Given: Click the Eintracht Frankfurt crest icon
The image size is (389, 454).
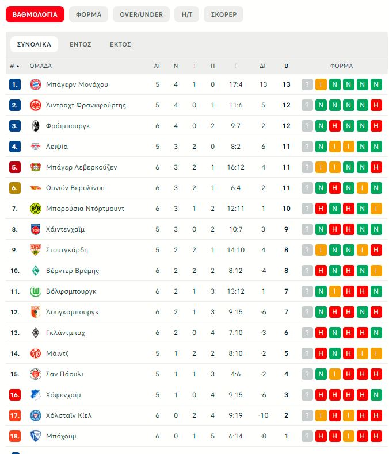Looking at the screenshot, I should (36, 105).
